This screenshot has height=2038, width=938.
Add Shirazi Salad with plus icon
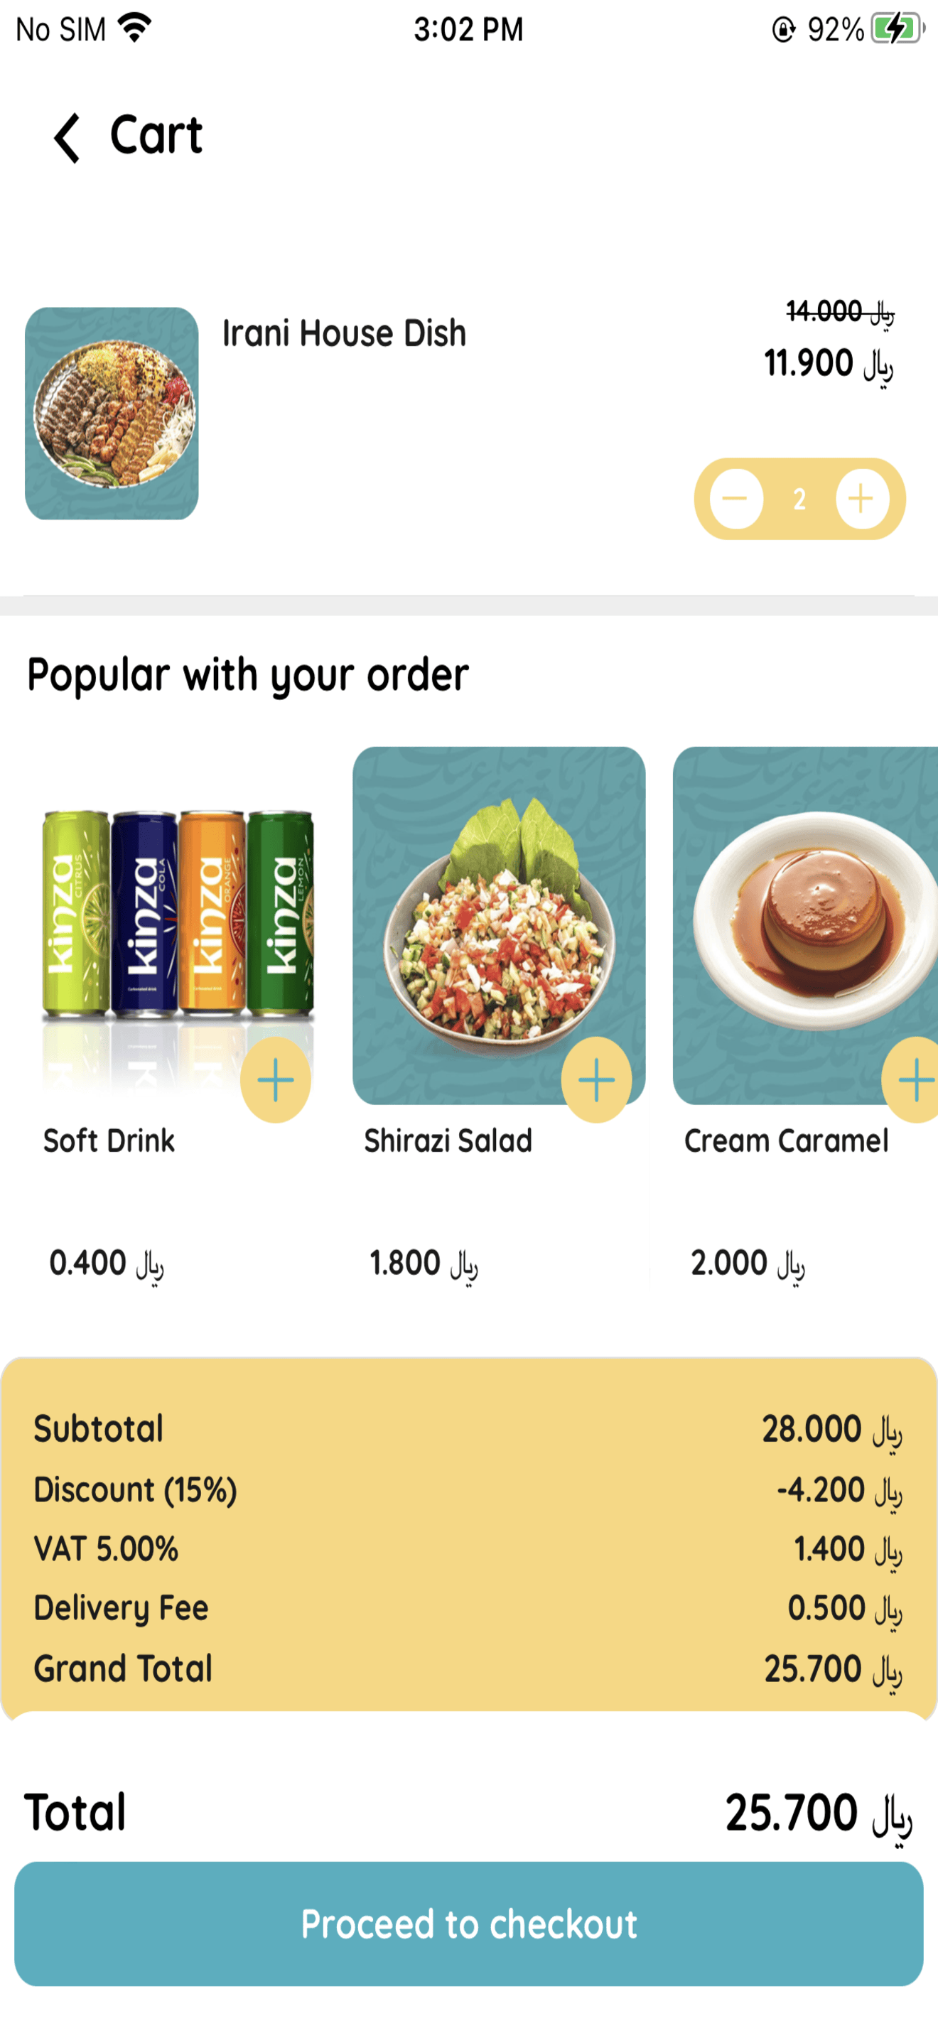tap(596, 1080)
